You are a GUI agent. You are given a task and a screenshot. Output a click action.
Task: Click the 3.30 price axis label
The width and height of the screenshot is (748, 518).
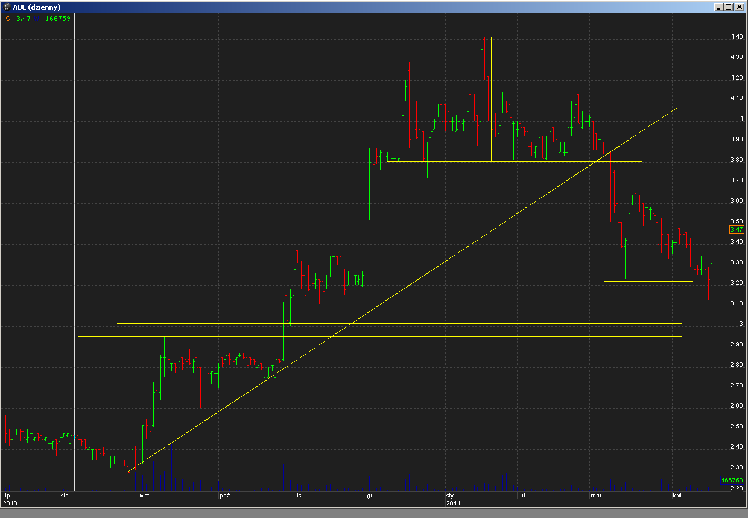736,262
